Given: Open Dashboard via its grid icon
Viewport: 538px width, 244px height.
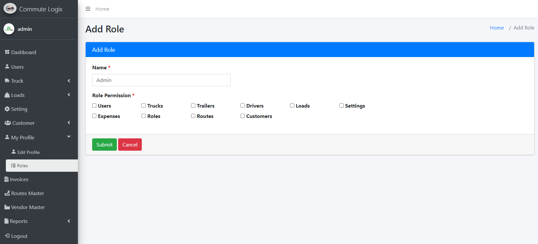Looking at the screenshot, I should [x=7, y=52].
